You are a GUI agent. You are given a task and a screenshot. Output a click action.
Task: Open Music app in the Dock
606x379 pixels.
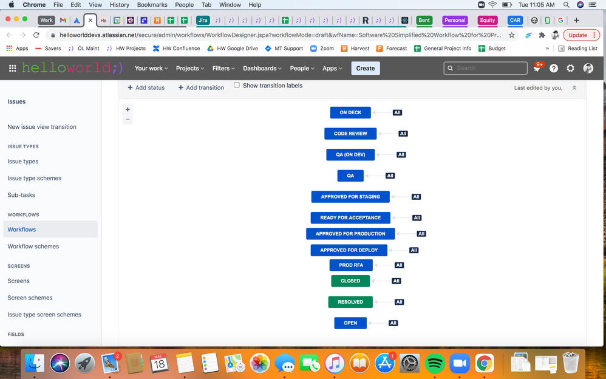click(335, 363)
